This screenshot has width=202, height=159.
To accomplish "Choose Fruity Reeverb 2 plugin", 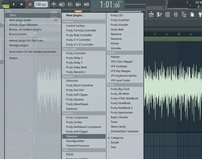I will click(76, 72).
